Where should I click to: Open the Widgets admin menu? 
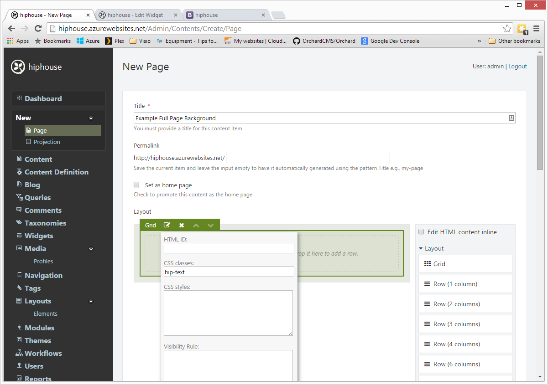(x=39, y=236)
